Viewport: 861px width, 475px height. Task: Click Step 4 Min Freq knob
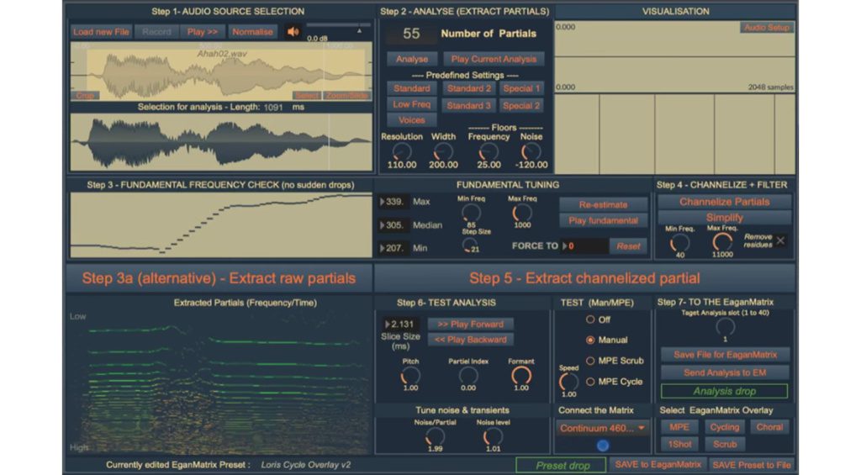[679, 241]
